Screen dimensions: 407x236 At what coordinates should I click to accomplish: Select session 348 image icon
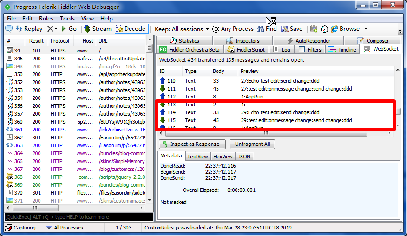tap(10, 66)
